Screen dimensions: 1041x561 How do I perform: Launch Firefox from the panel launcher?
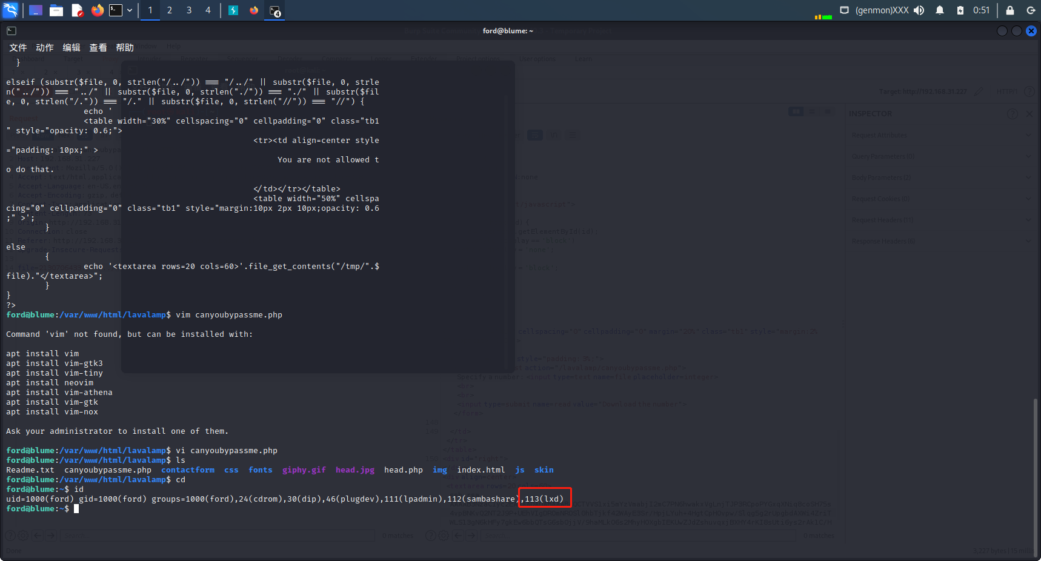coord(98,10)
